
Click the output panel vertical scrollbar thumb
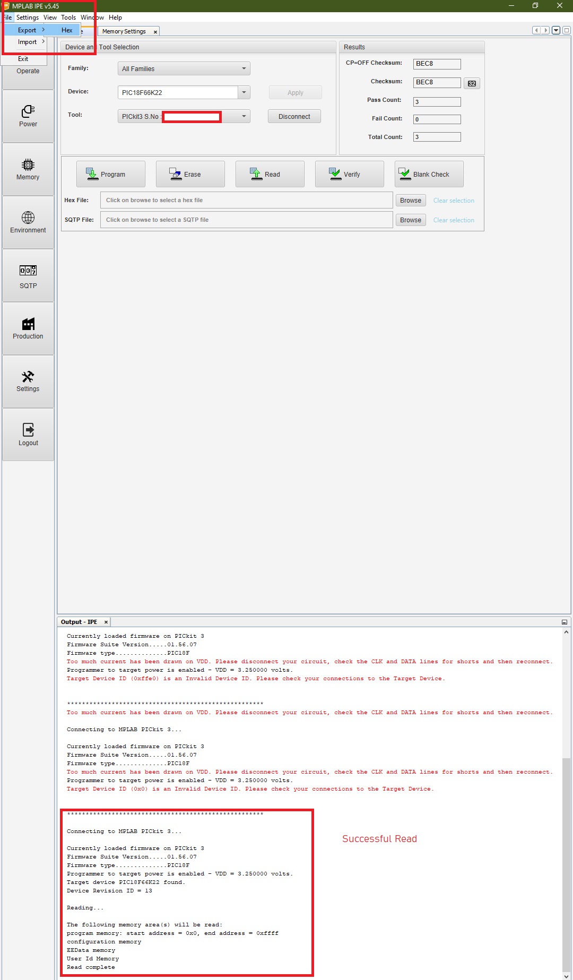[566, 865]
